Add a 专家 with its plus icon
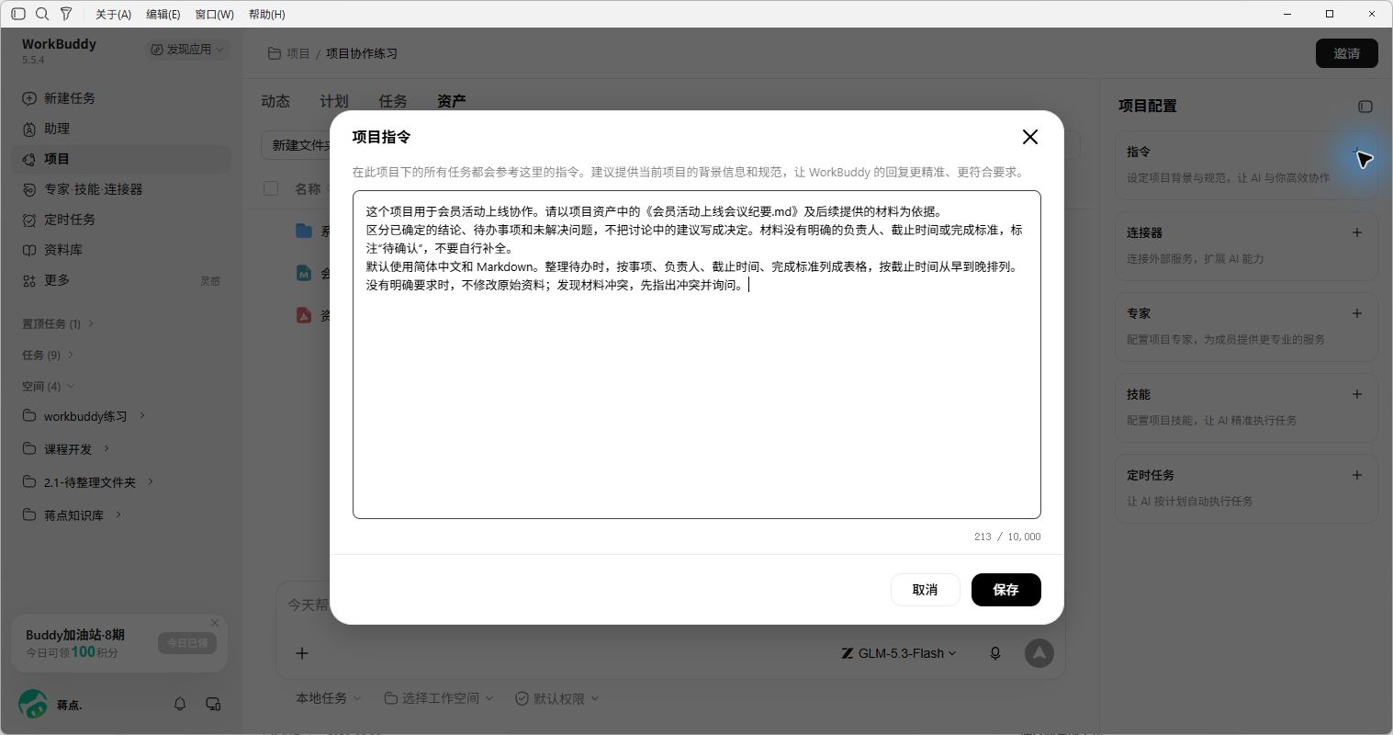 coord(1357,313)
